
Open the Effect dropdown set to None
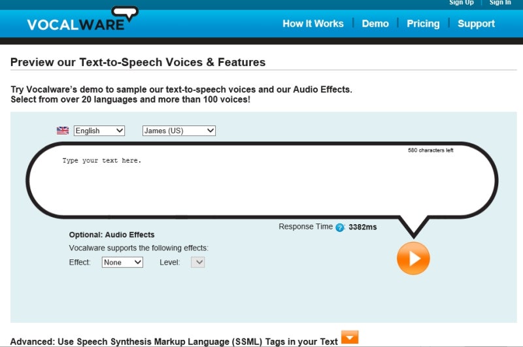click(x=122, y=262)
